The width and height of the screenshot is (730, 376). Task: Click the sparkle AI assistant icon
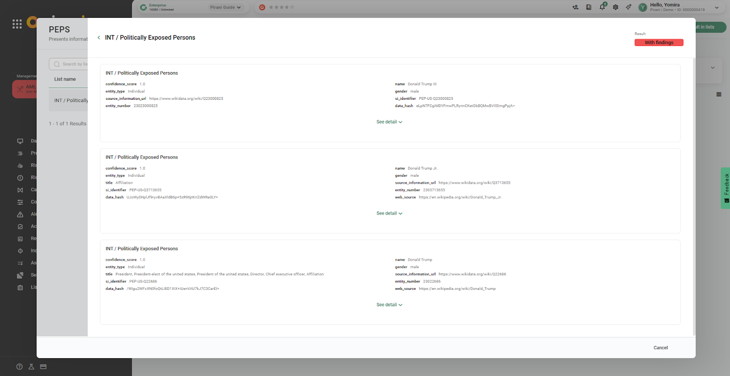coord(629,7)
